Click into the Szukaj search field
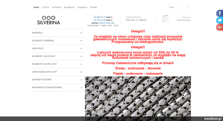 click(178, 7)
